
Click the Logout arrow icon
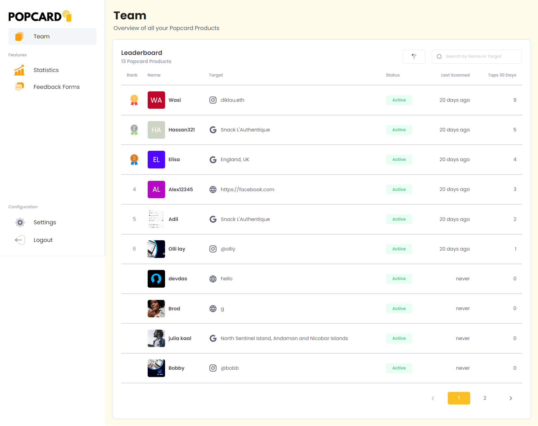click(20, 240)
